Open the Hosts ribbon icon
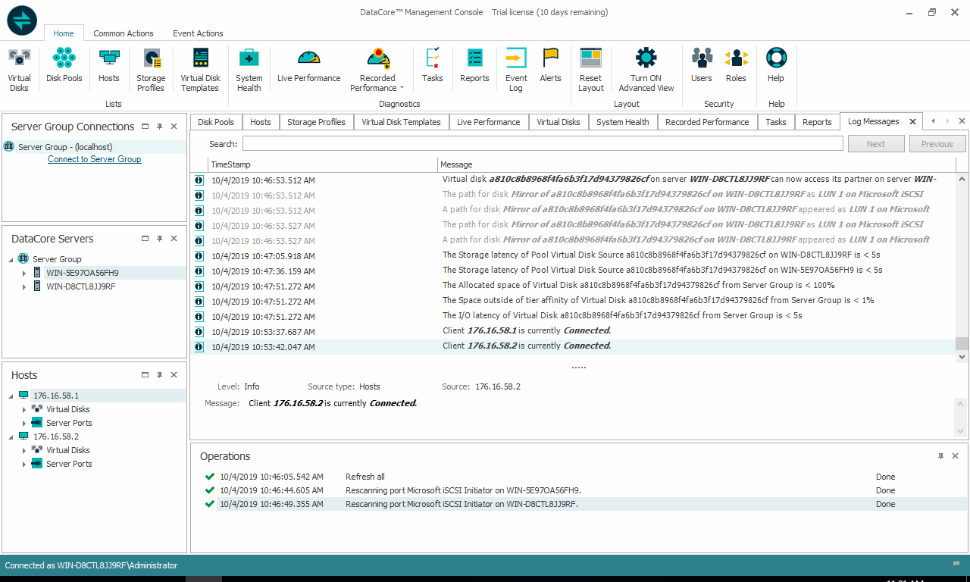 [108, 65]
